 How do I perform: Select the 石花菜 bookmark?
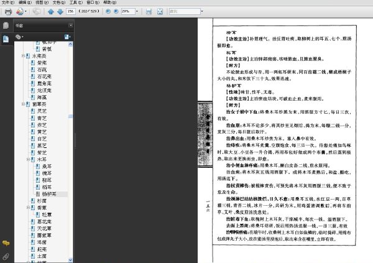(x=44, y=76)
